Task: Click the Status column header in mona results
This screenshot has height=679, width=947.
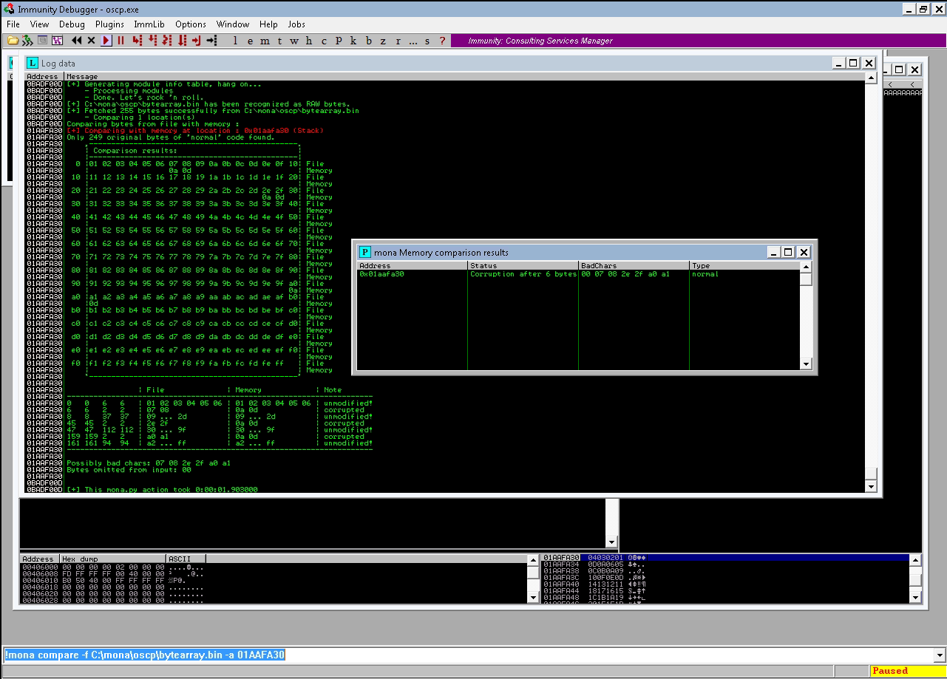Action: 523,265
